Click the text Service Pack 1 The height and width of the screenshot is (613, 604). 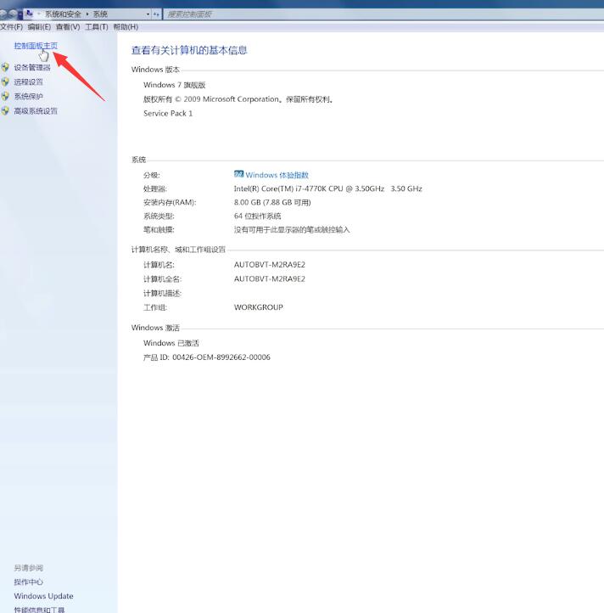[168, 114]
